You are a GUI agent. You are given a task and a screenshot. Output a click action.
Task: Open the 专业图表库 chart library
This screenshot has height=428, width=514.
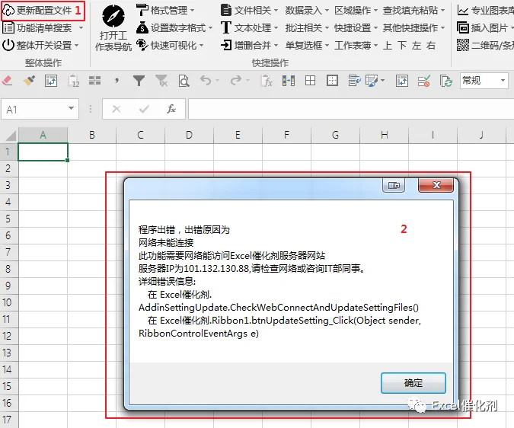click(x=486, y=11)
